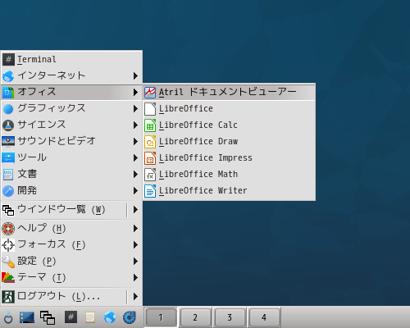Click the taskbar start menu button icon
The image size is (410, 328).
click(x=8, y=317)
